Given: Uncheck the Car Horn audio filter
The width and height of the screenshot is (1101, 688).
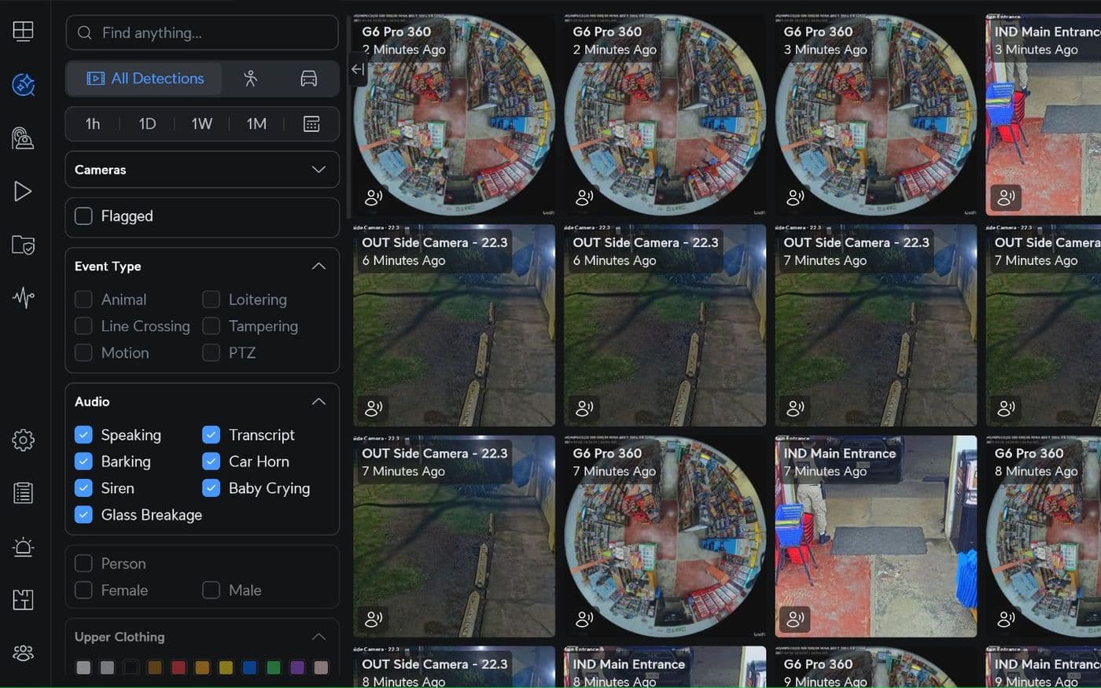Looking at the screenshot, I should click(211, 461).
